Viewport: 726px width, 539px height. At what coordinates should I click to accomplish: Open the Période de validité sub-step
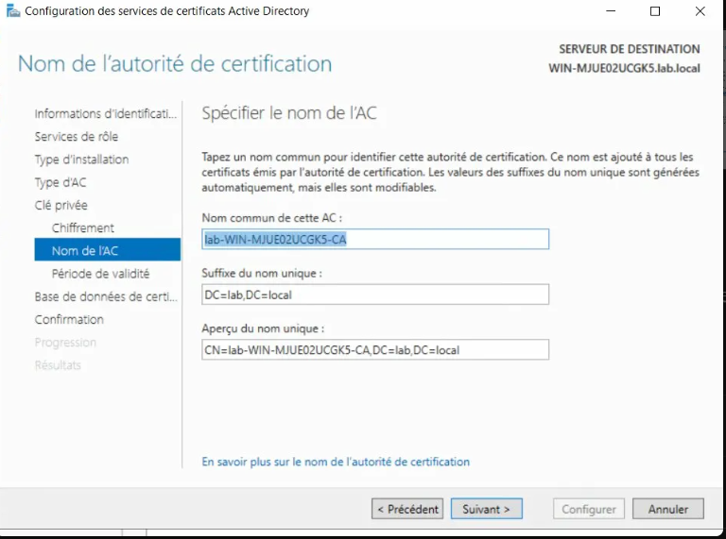pyautogui.click(x=100, y=274)
